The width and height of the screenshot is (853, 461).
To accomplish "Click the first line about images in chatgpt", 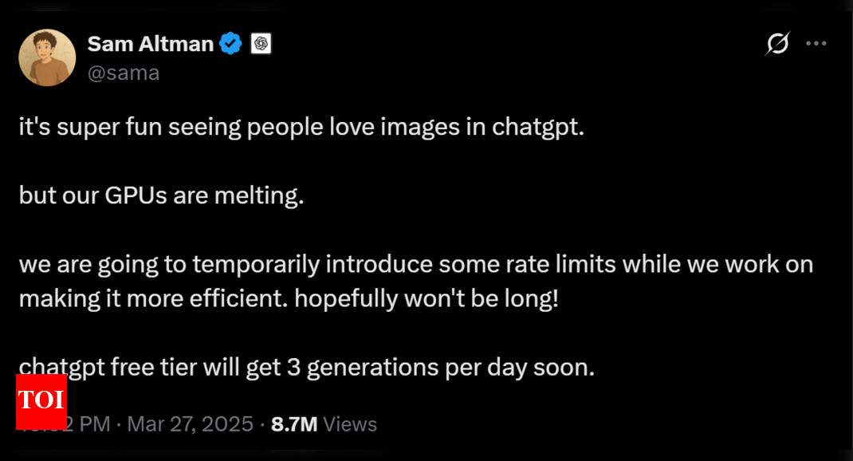I will click(301, 128).
